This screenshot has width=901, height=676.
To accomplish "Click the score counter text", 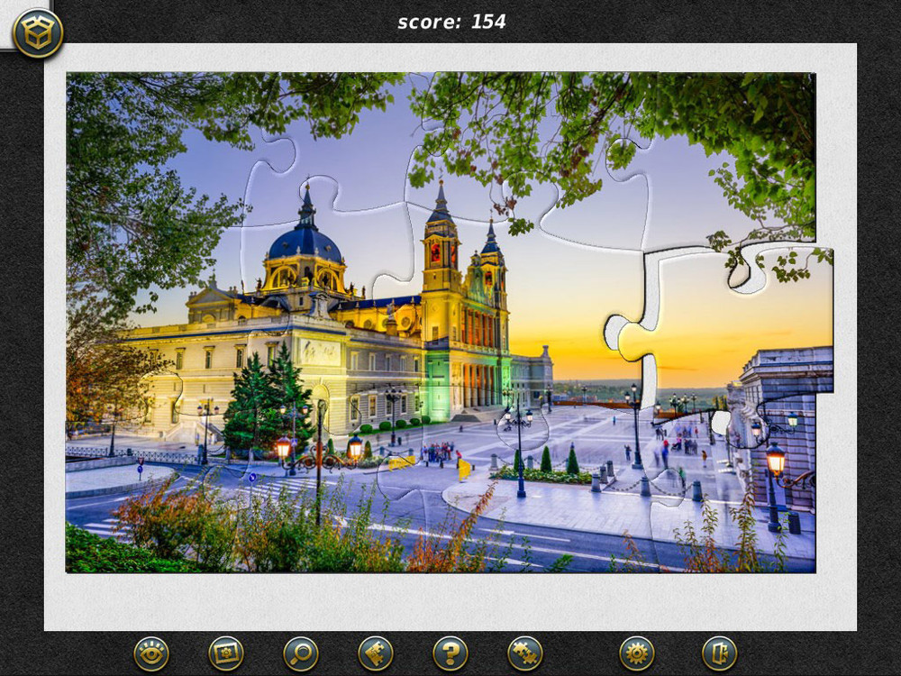I will click(x=451, y=22).
